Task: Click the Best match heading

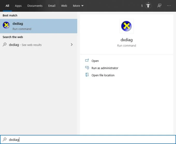Action: click(10, 15)
